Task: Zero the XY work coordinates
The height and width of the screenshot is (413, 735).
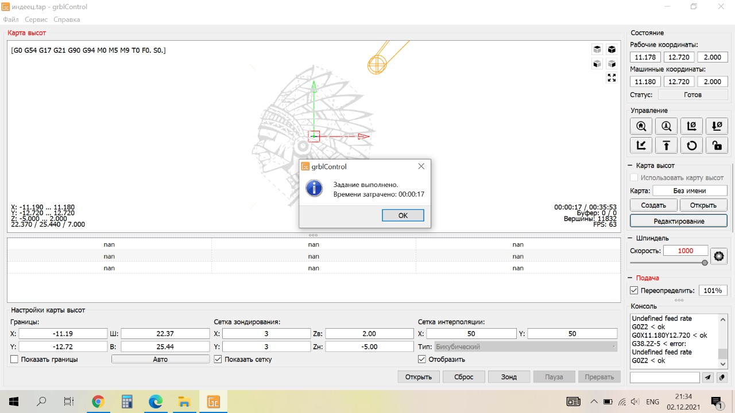Action: 692,126
